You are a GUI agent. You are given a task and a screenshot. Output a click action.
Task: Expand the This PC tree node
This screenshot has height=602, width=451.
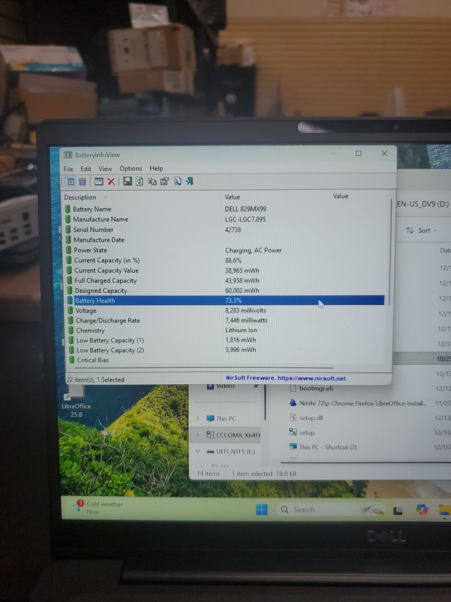click(x=198, y=418)
